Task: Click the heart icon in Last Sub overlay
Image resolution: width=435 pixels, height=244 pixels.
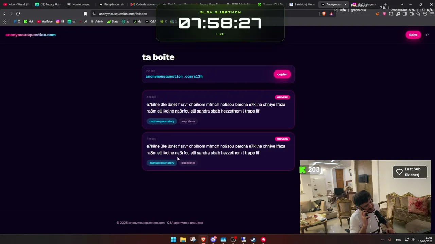Action: pyautogui.click(x=399, y=172)
